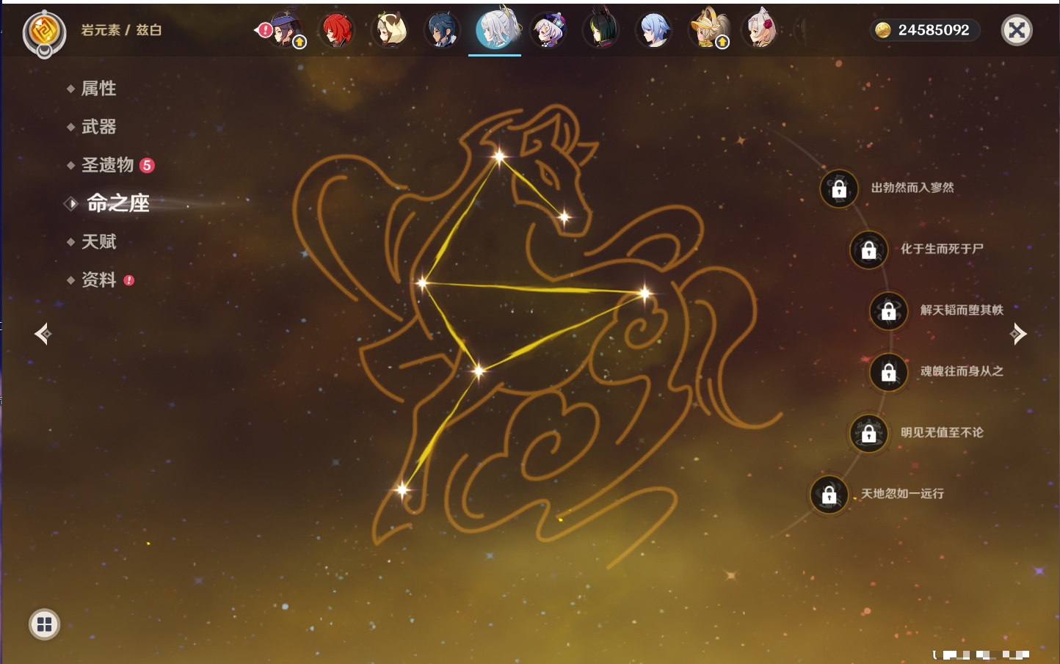Go to the previous character with the left arrow
The width and height of the screenshot is (1060, 664).
tap(43, 334)
